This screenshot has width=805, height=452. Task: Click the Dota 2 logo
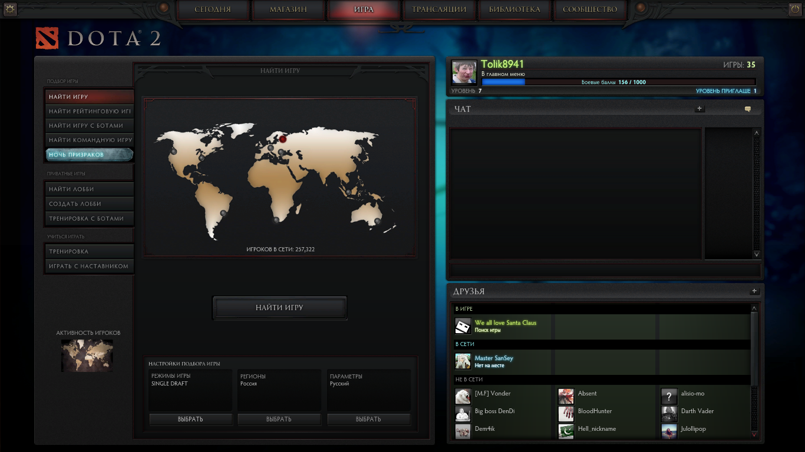pyautogui.click(x=98, y=39)
